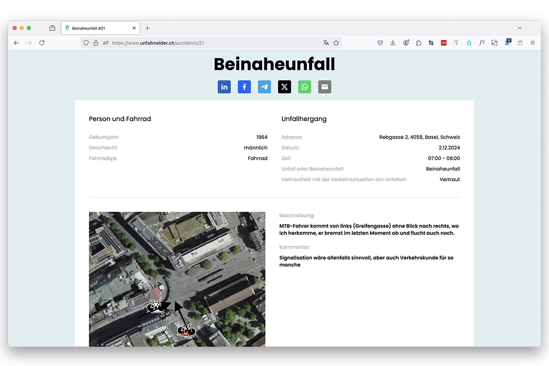
Task: Click the calendar extension icon
Action: click(x=520, y=43)
